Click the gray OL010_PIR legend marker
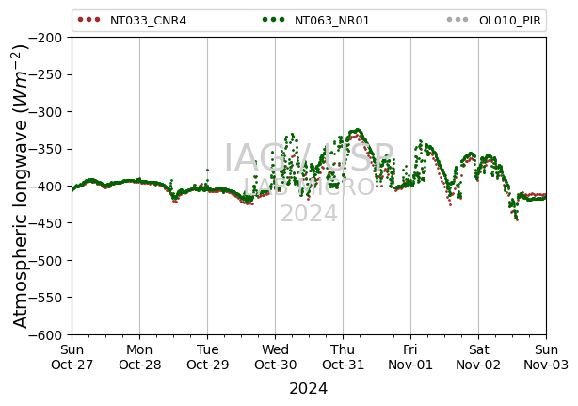578x406 pixels. [458, 20]
